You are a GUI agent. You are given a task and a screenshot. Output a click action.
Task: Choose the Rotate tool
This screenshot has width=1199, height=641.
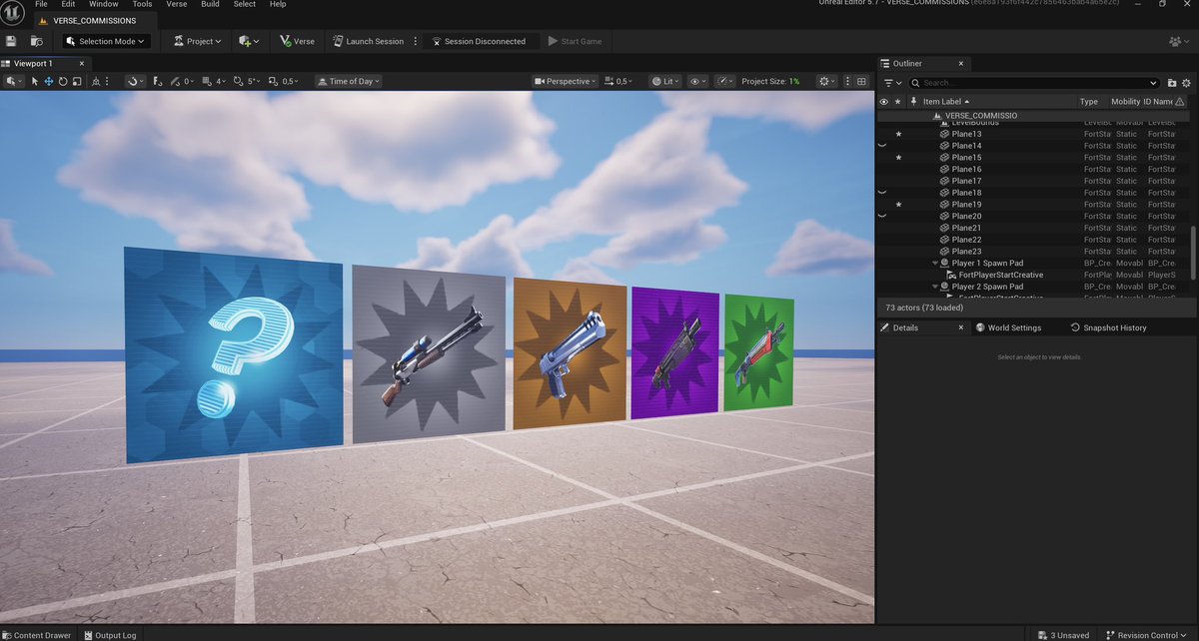pos(63,81)
